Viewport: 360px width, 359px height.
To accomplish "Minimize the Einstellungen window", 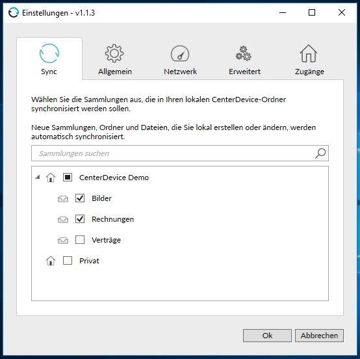I will tap(283, 12).
